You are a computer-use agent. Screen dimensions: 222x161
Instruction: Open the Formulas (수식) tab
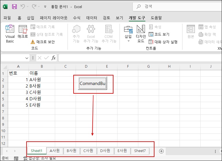[x=77, y=18]
